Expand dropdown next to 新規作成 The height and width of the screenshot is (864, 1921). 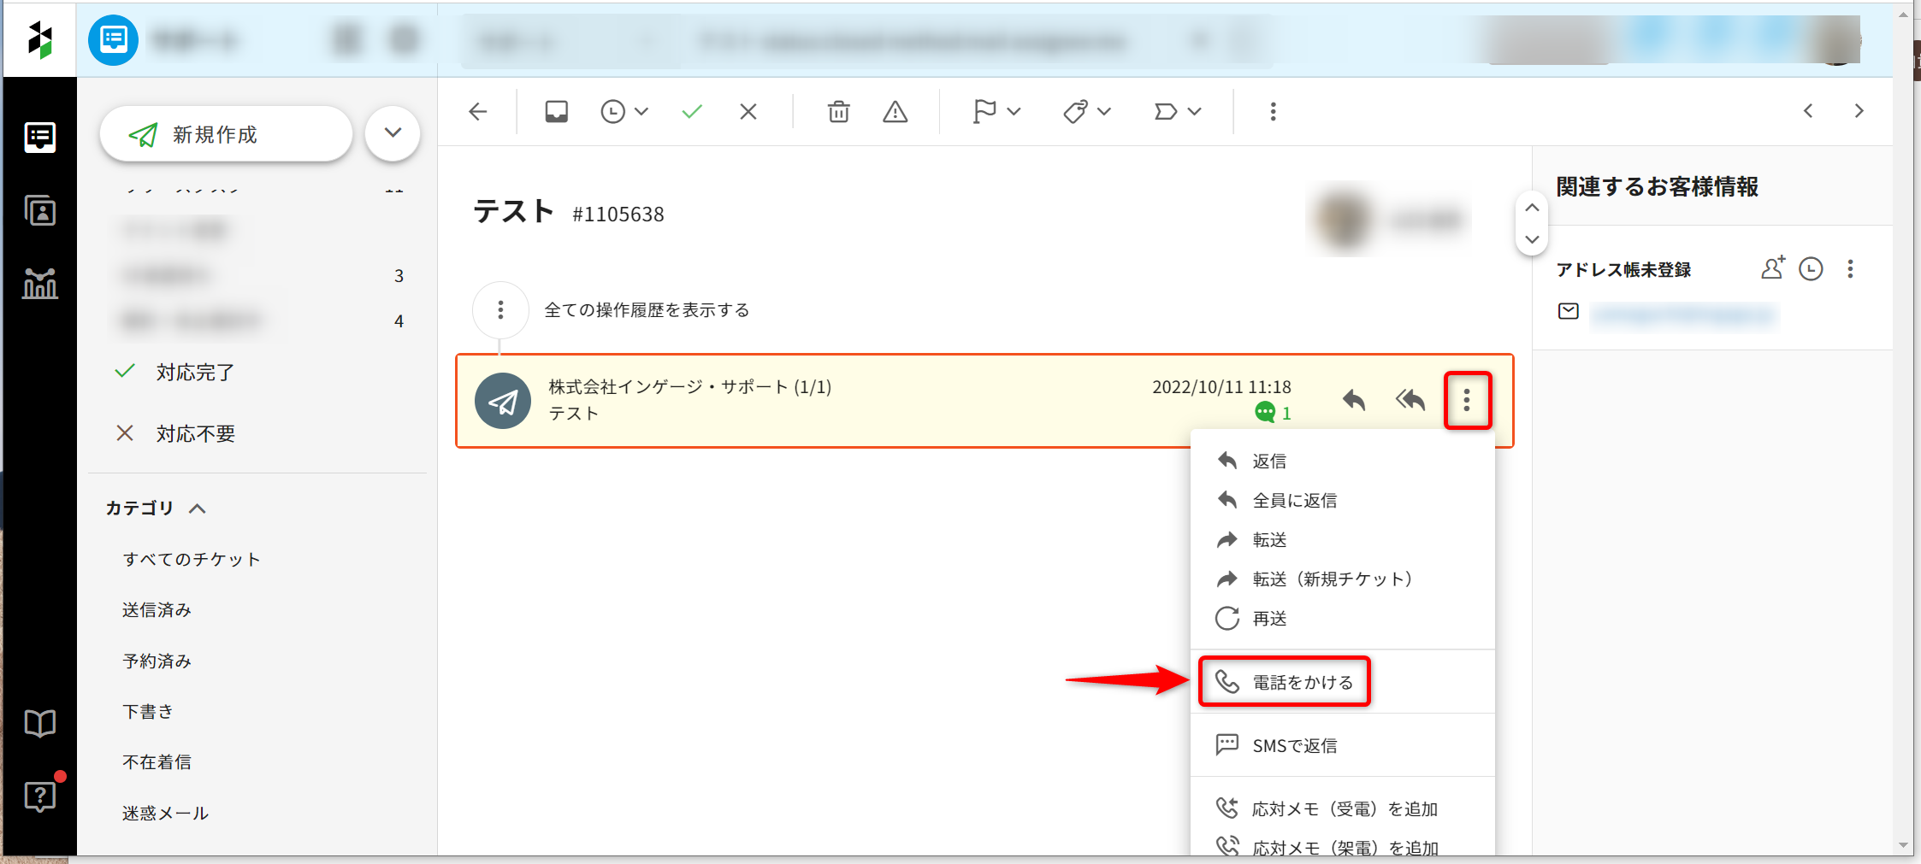393,133
